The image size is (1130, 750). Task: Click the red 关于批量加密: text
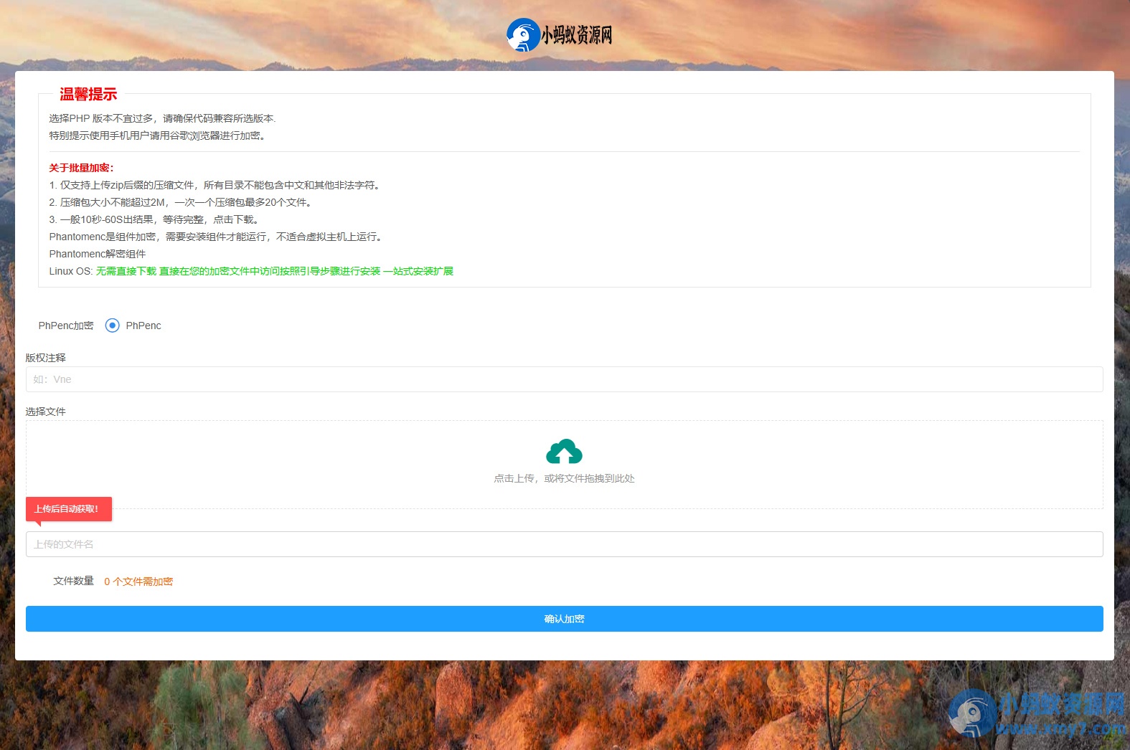click(81, 168)
